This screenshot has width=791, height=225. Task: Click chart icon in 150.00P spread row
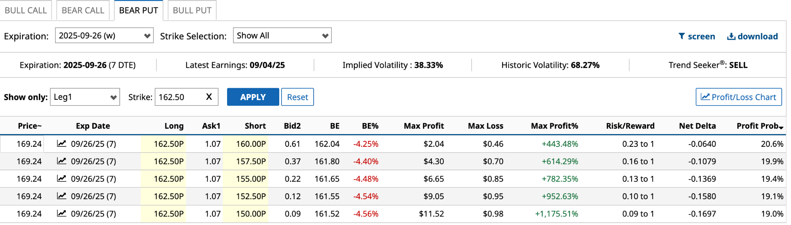click(x=61, y=213)
